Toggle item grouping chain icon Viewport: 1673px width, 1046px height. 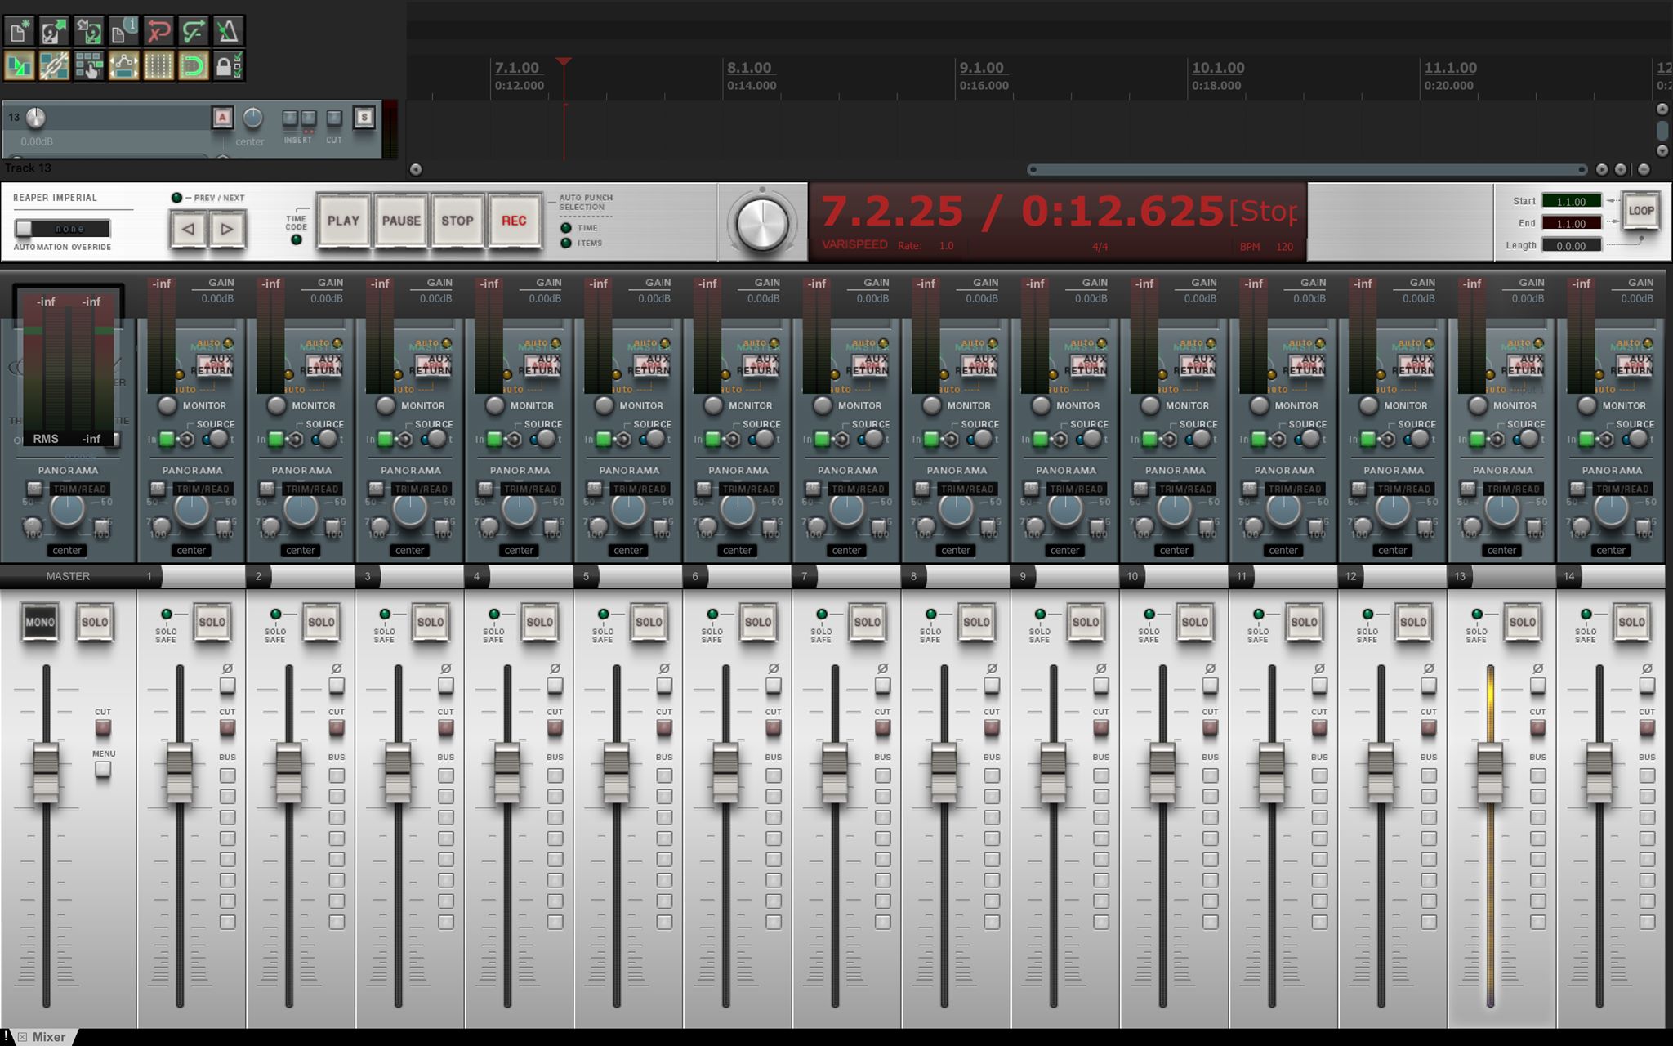click(x=54, y=66)
